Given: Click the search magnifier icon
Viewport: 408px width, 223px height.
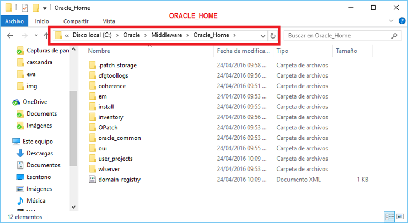Looking at the screenshot, I should [394, 36].
